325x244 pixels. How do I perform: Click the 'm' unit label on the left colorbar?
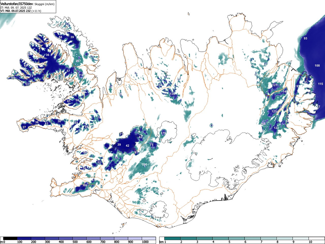click(x=2, y=242)
